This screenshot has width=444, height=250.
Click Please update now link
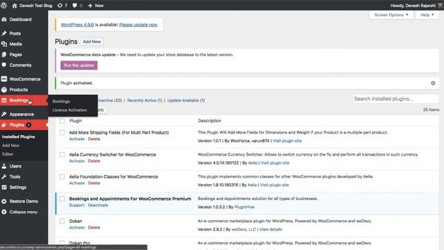(138, 25)
